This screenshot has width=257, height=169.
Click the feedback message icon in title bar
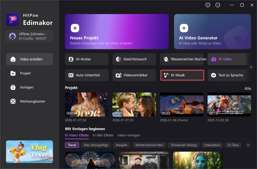click(x=208, y=5)
